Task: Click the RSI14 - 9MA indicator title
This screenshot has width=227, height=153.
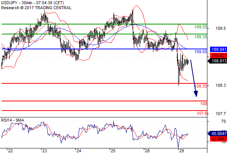Action: [13, 120]
